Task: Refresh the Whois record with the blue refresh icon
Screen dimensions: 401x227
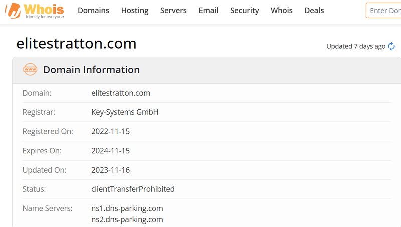Action: coord(391,46)
